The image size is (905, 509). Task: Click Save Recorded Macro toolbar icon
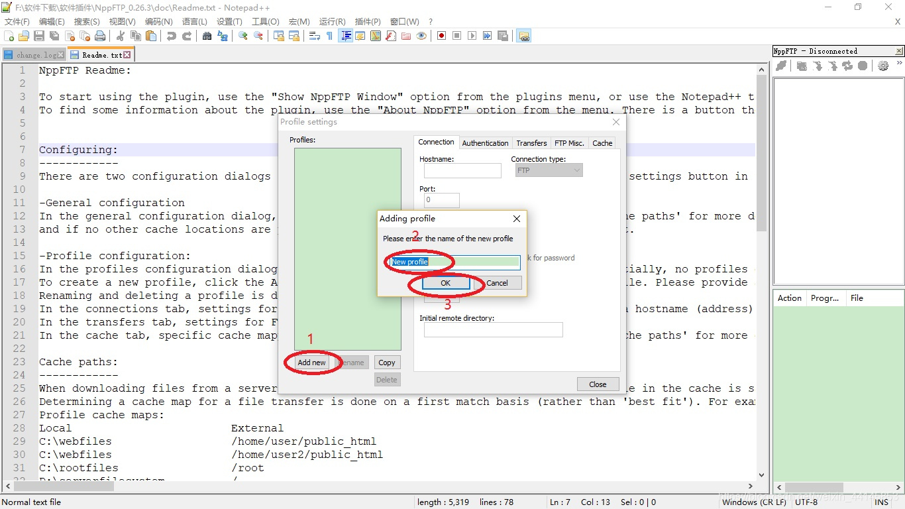tap(503, 36)
